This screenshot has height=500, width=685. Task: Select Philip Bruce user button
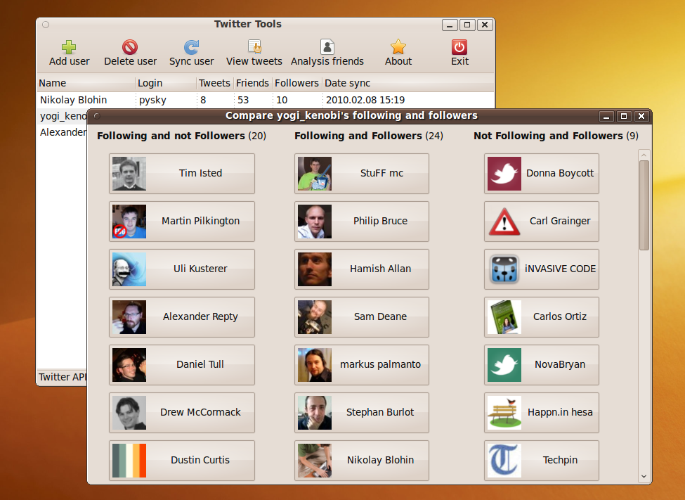click(362, 222)
